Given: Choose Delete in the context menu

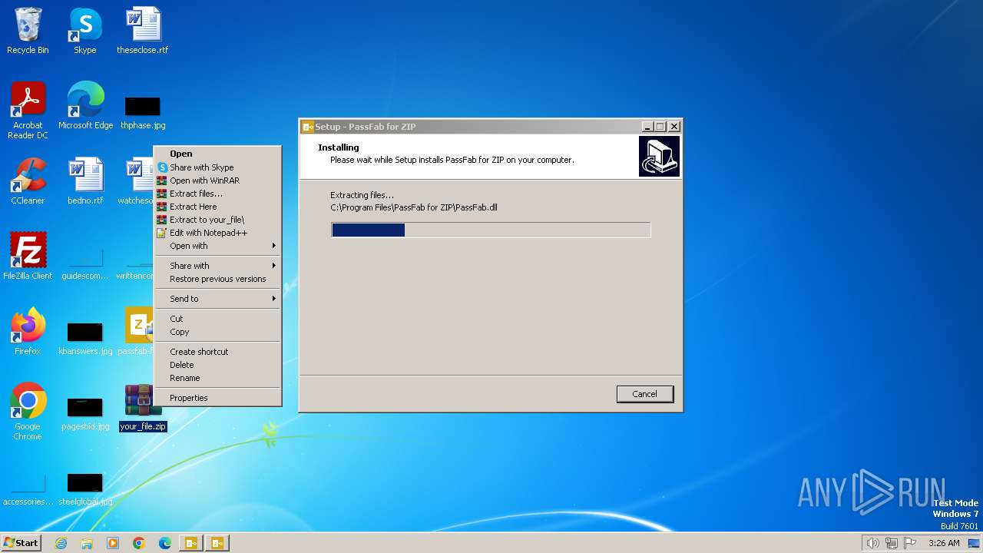Looking at the screenshot, I should 218,365.
